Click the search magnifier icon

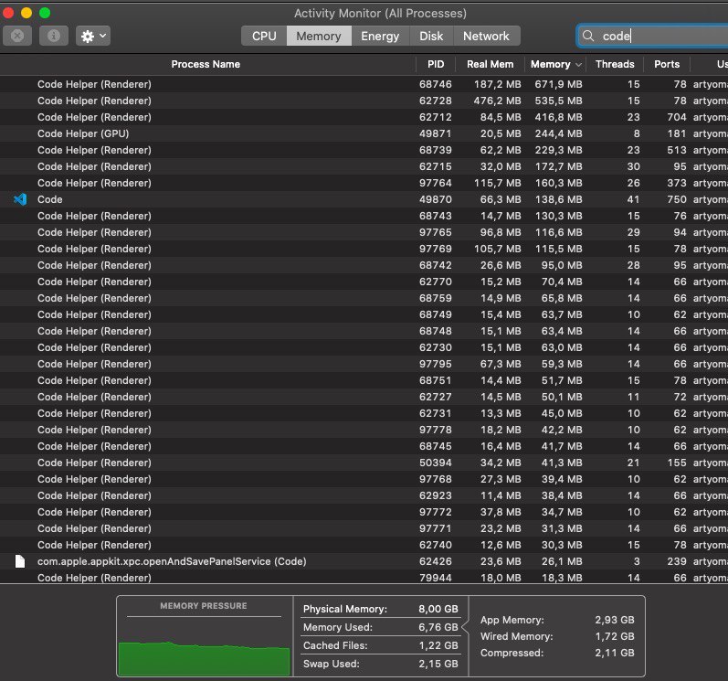click(588, 36)
